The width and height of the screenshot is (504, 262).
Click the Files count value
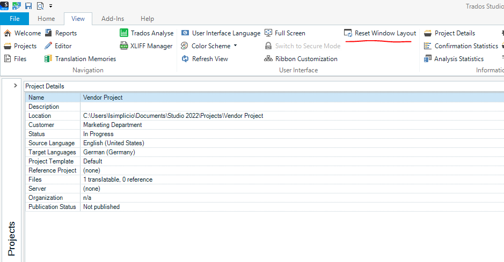click(x=118, y=179)
